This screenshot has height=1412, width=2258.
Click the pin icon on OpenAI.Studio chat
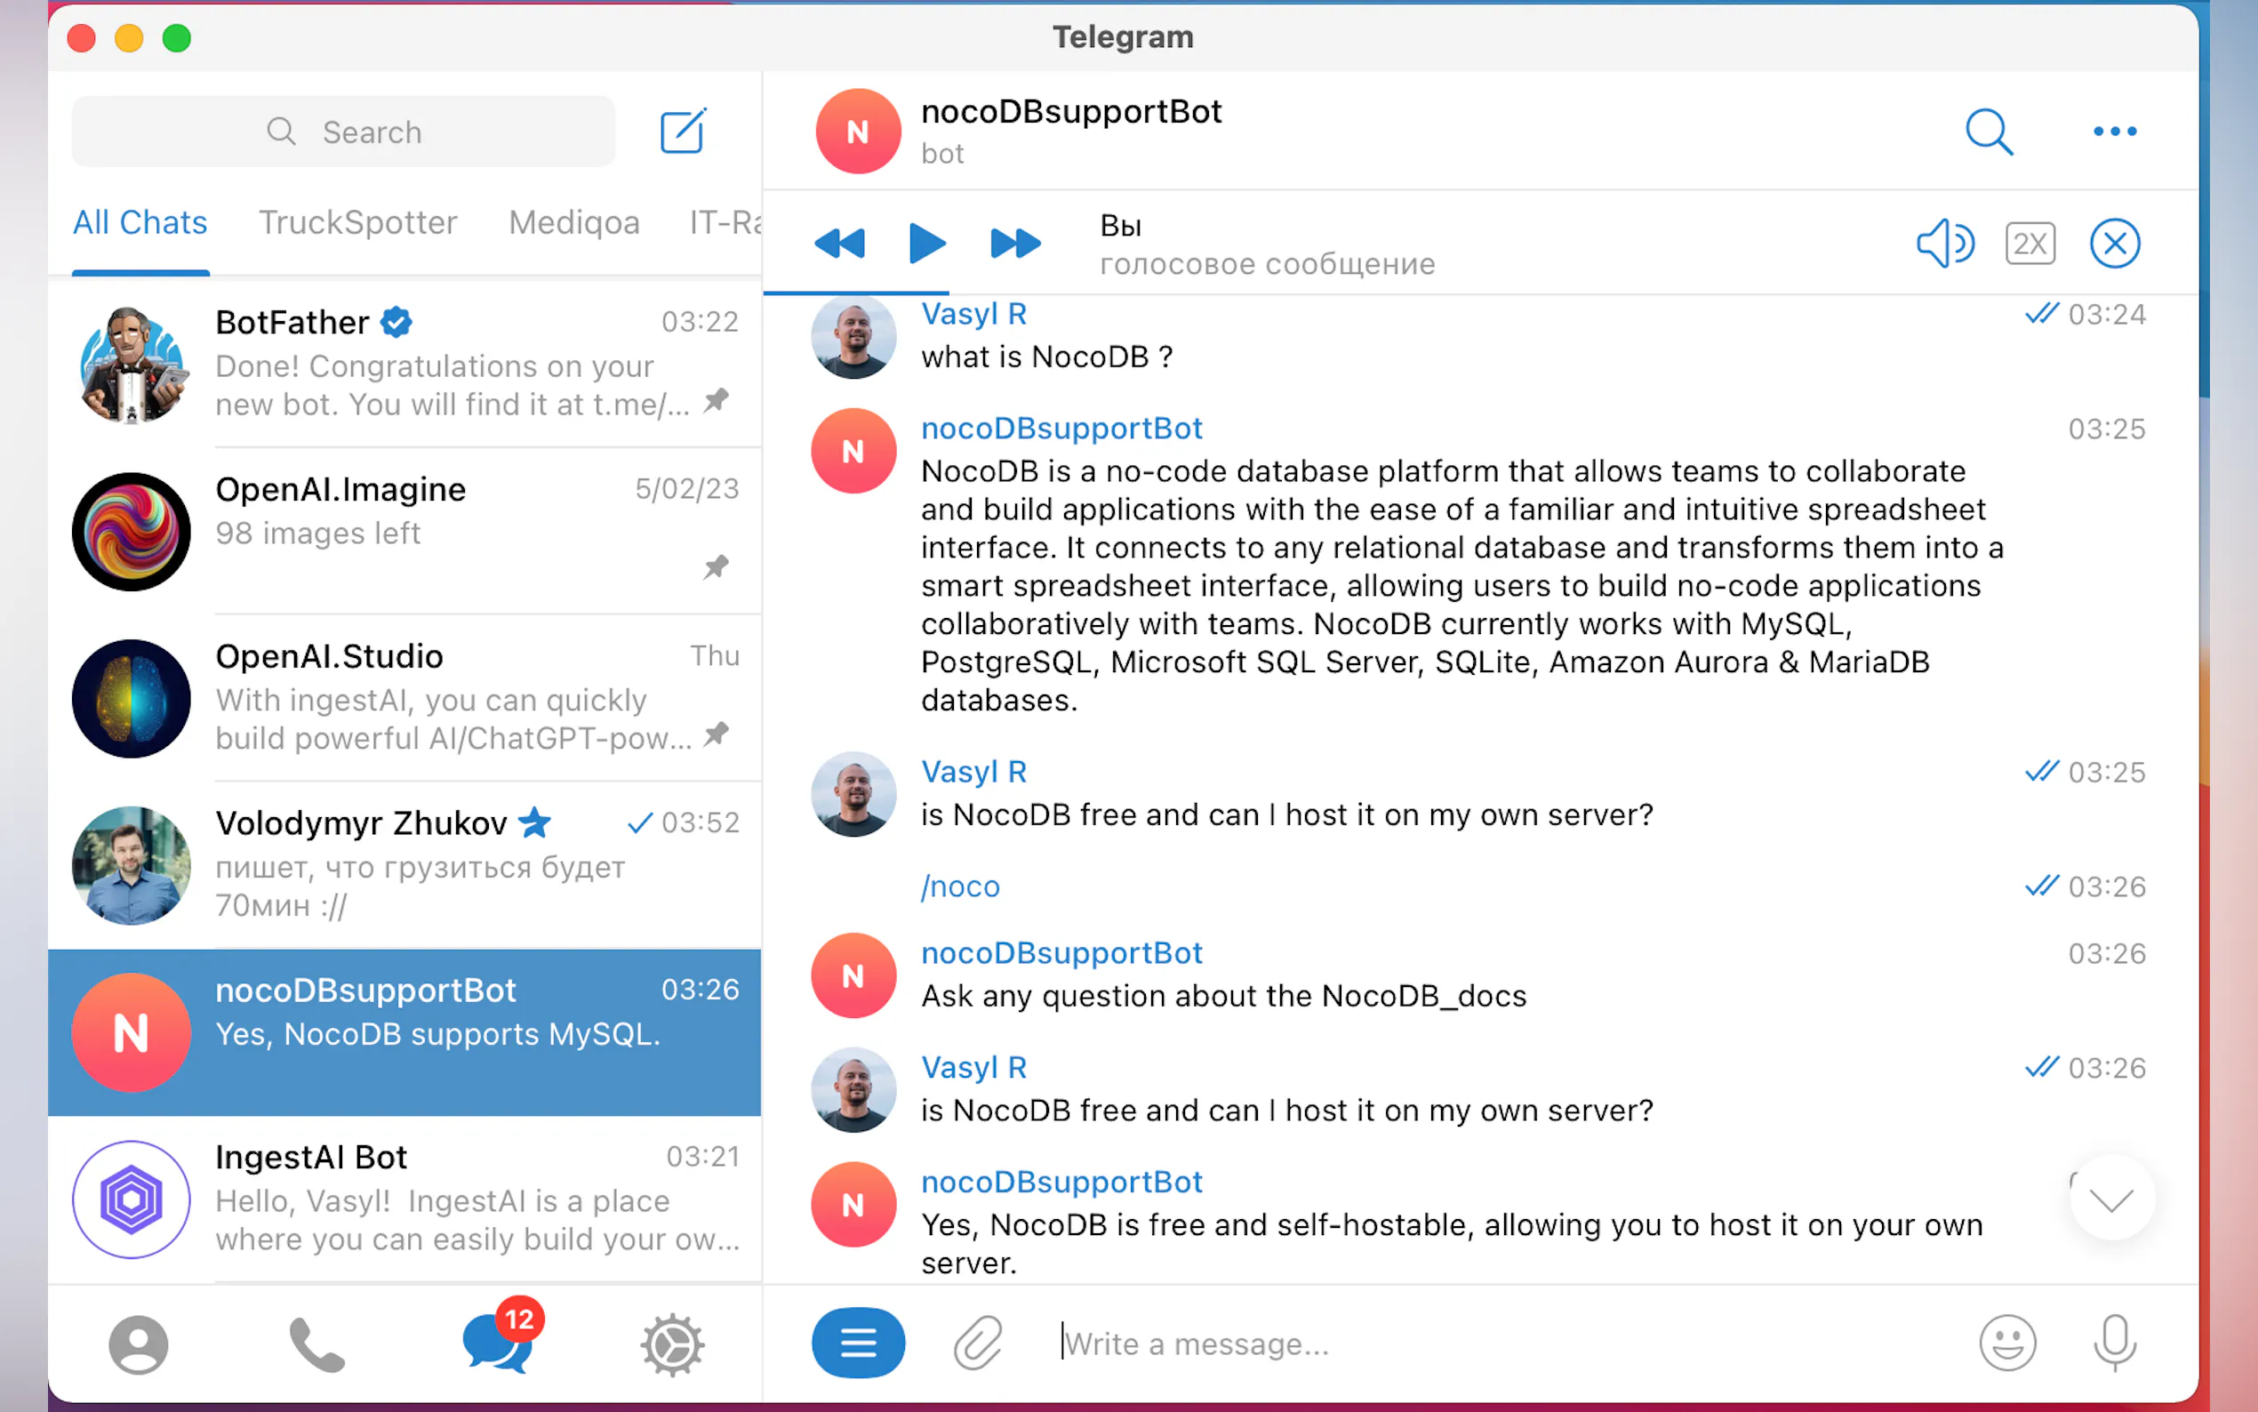(716, 734)
